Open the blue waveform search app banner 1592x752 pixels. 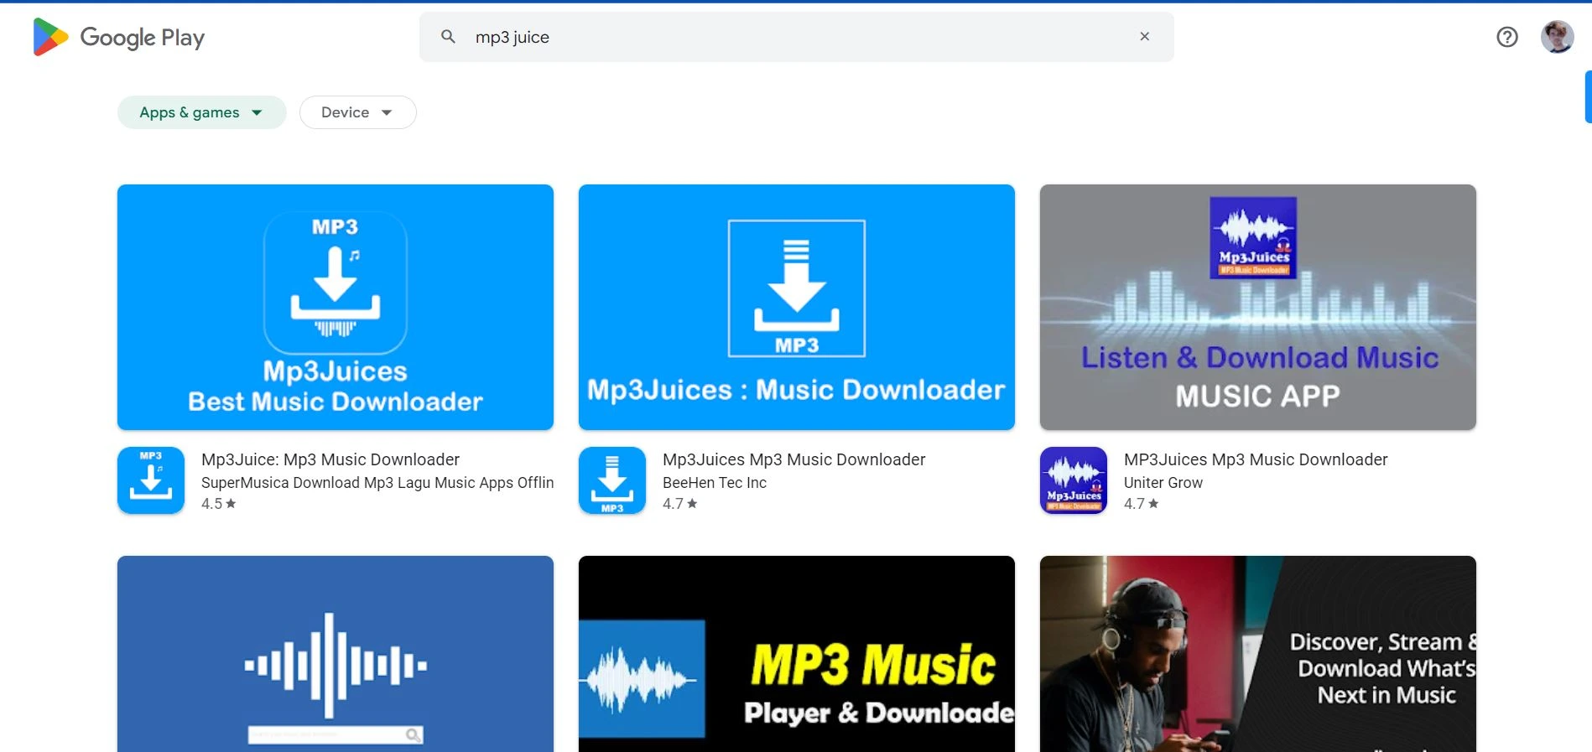336,654
